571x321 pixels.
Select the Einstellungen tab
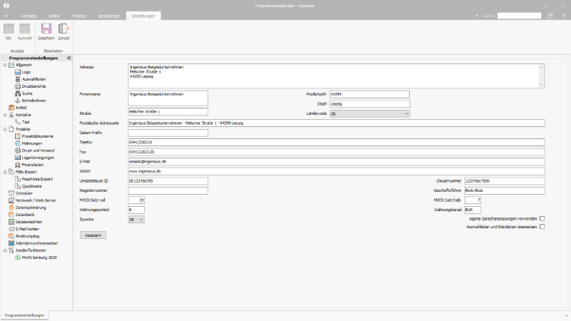pyautogui.click(x=143, y=16)
